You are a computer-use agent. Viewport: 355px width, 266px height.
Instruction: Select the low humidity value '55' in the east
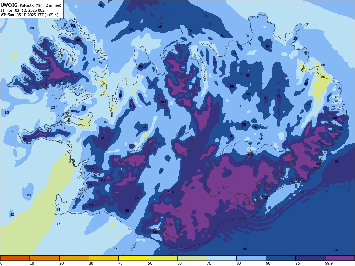click(x=323, y=77)
